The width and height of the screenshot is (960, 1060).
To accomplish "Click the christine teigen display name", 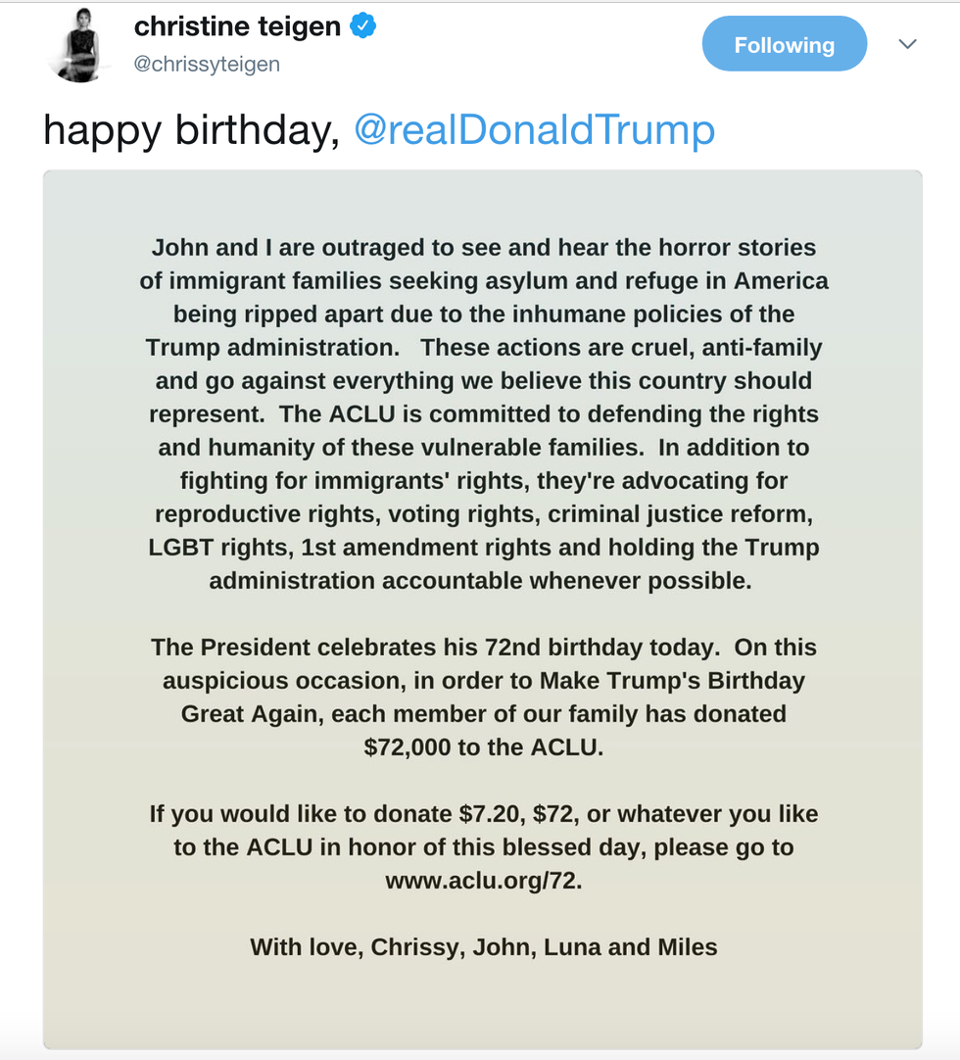I will tap(237, 27).
